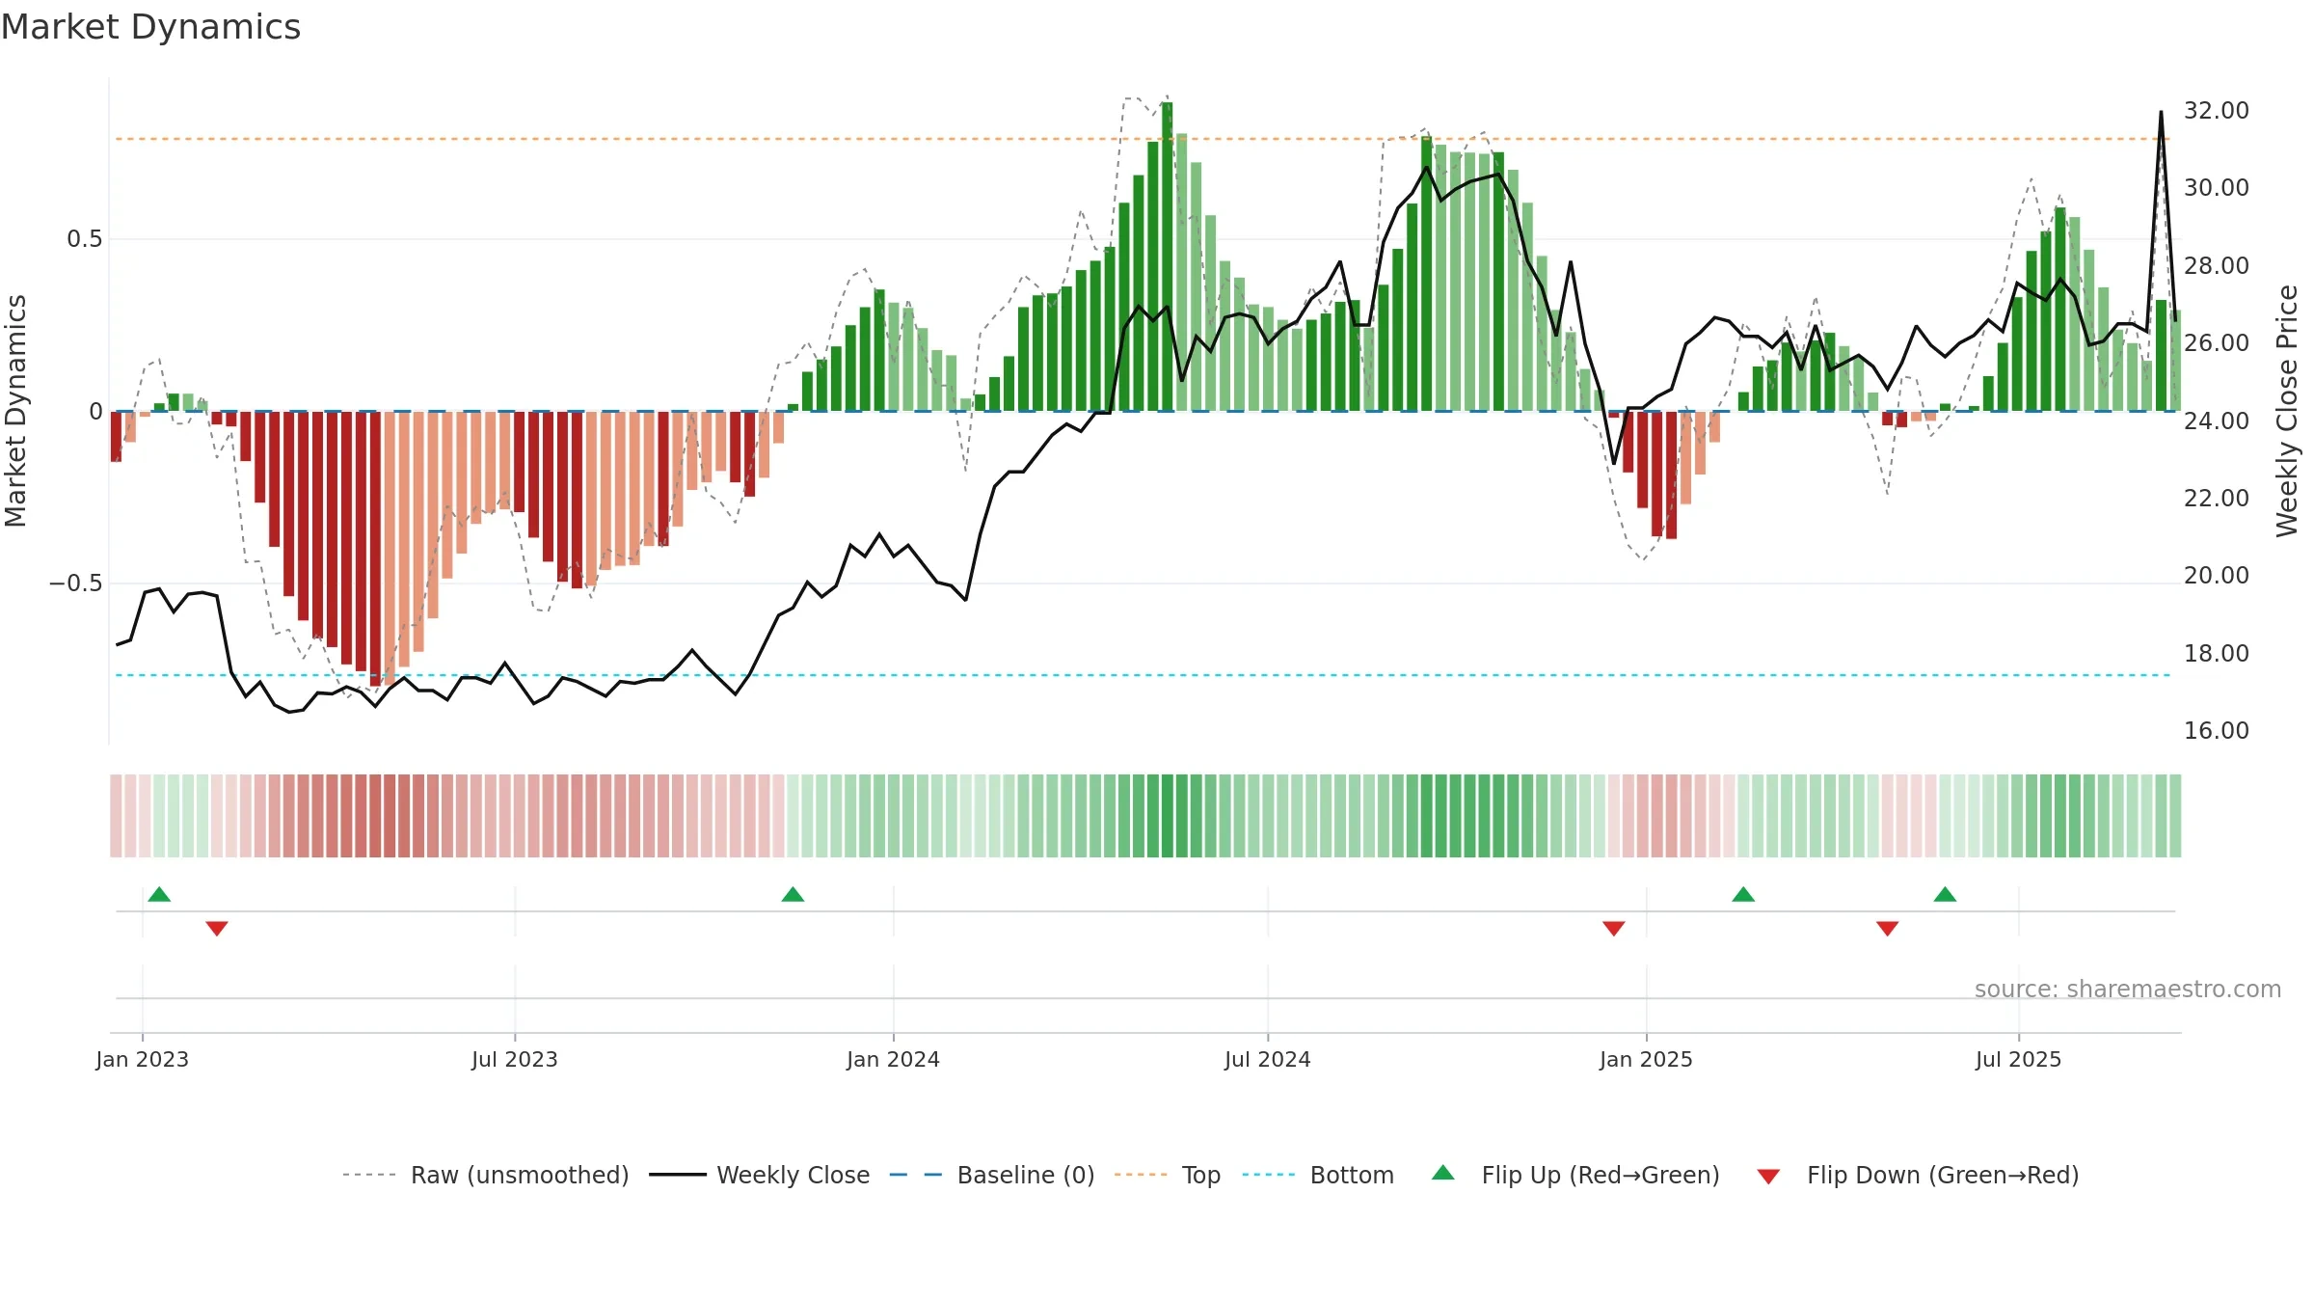Toggle the Bottom legend entry
The height and width of the screenshot is (1302, 2314).
(1318, 1175)
